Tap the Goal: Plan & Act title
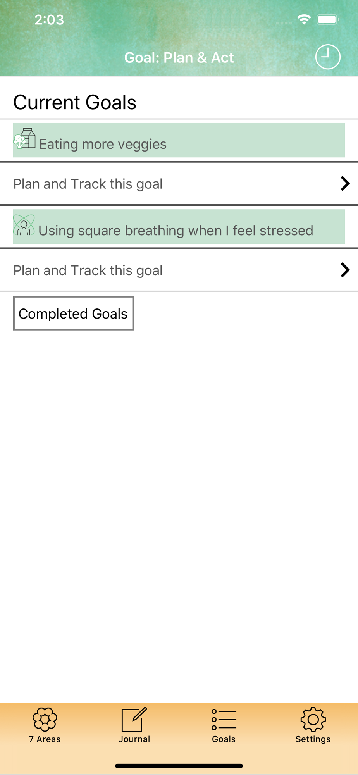 click(179, 57)
